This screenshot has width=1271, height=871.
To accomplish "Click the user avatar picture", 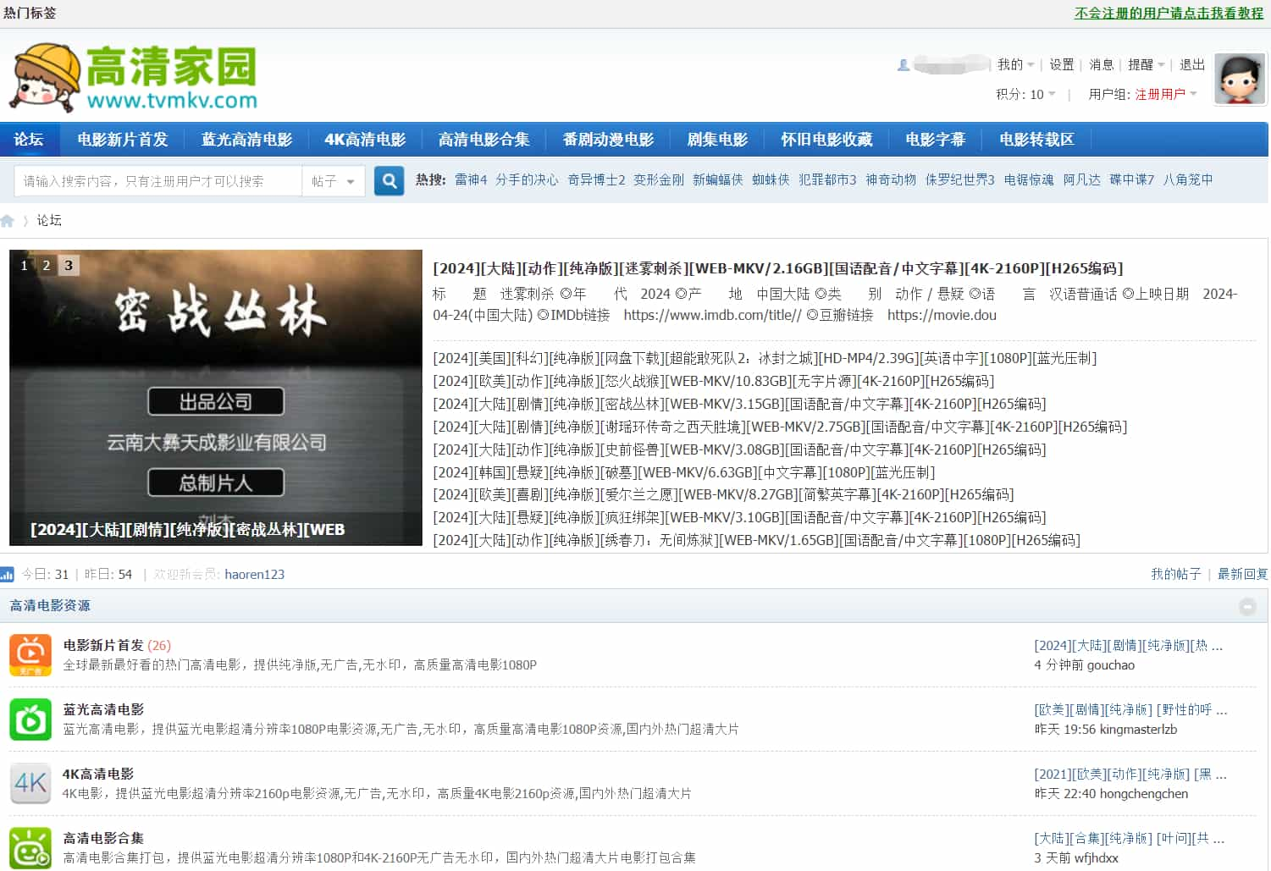I will point(1240,78).
